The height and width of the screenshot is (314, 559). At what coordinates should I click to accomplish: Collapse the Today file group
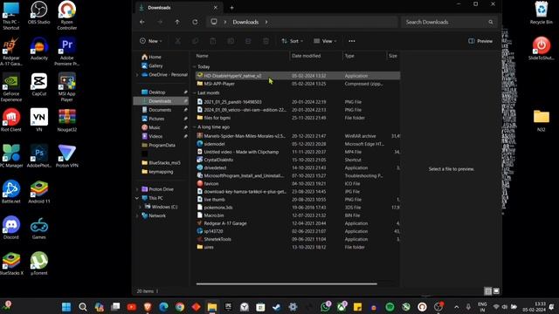coord(195,66)
